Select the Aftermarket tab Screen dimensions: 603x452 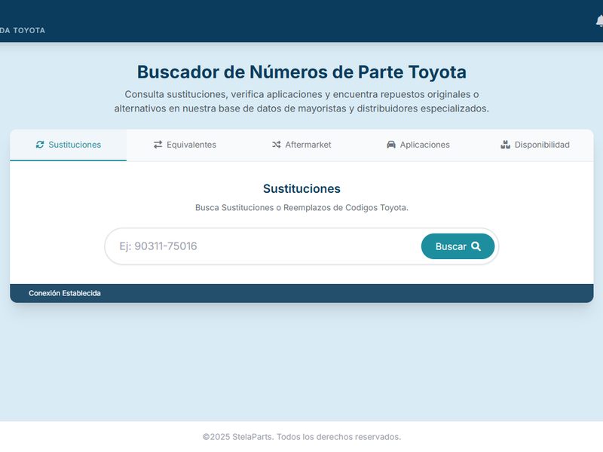point(301,145)
